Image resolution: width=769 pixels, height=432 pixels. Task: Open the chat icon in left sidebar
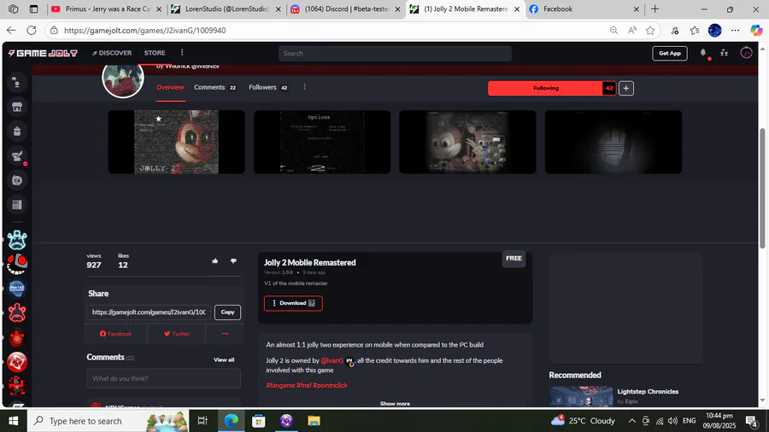click(x=17, y=83)
